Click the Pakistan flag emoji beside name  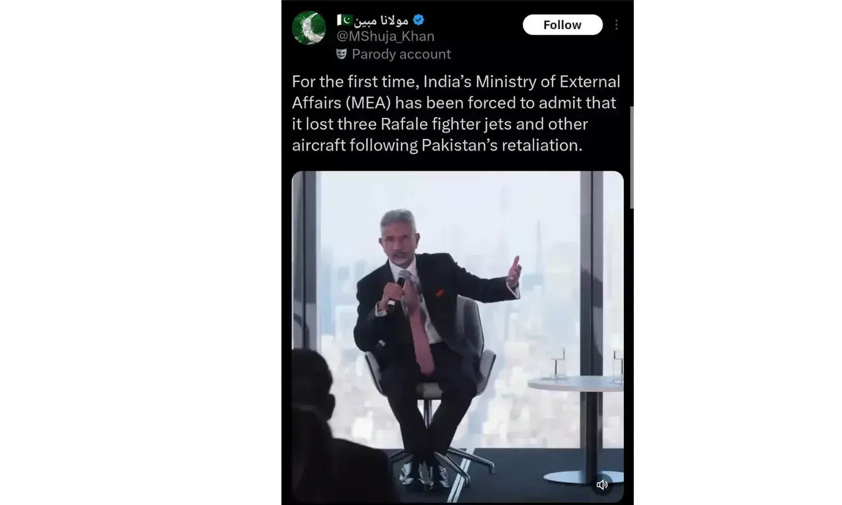coord(344,20)
